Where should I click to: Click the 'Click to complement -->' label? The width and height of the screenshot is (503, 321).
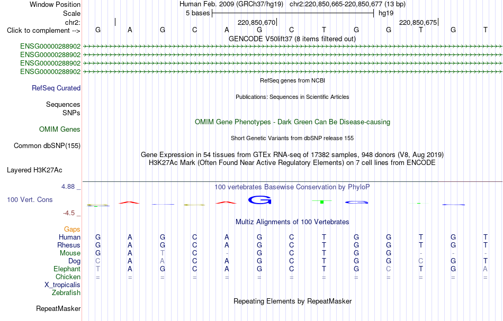pos(43,31)
